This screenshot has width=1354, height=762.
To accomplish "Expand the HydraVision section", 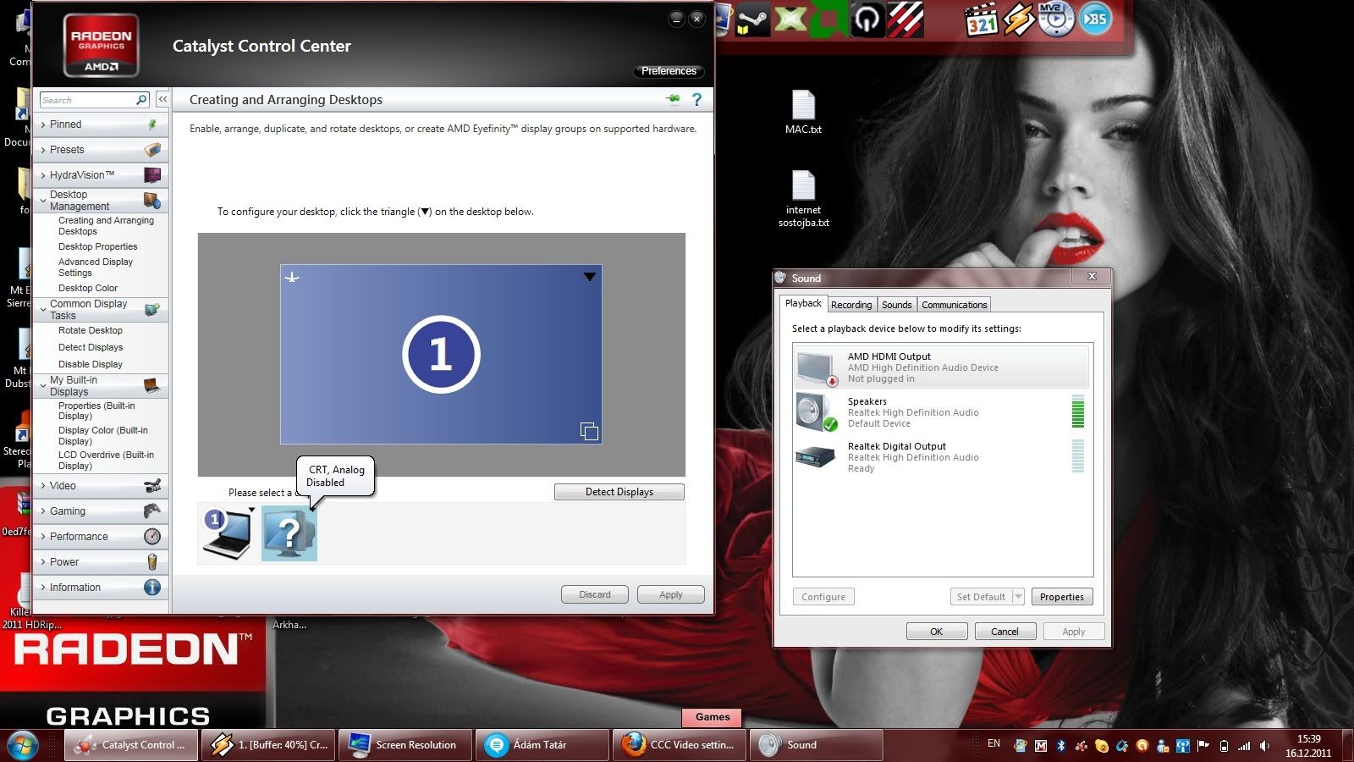I will click(x=43, y=175).
